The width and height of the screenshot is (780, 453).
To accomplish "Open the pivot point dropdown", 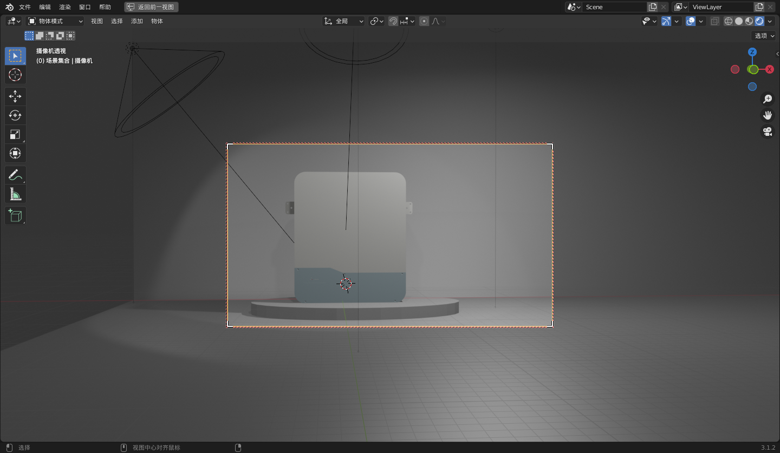I will (376, 21).
